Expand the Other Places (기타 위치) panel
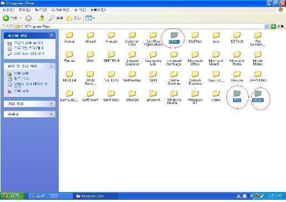 click(x=52, y=103)
